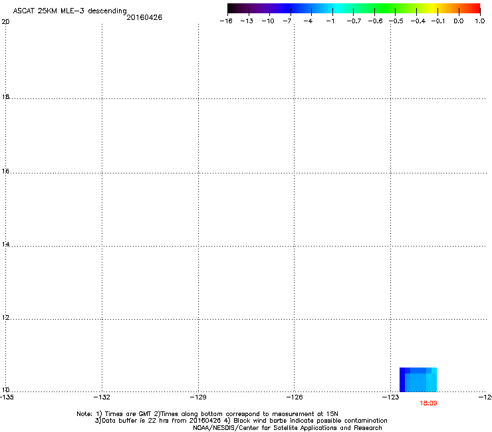
Task: Click the date label 20160426
Action: pos(144,17)
